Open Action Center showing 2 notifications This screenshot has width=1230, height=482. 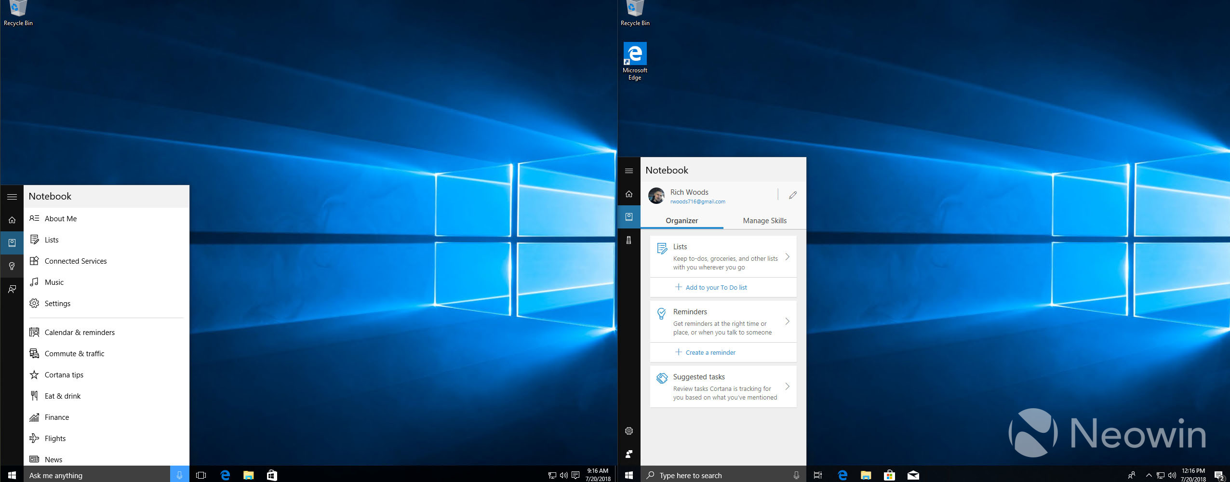click(x=1219, y=476)
